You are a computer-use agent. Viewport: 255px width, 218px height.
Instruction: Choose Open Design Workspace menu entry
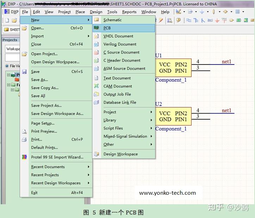coord(56,62)
